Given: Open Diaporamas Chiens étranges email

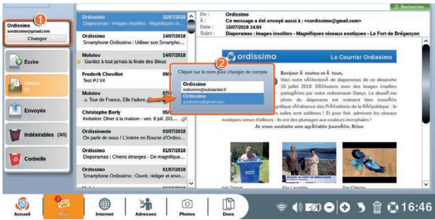Looking at the screenshot, I should [x=132, y=154].
